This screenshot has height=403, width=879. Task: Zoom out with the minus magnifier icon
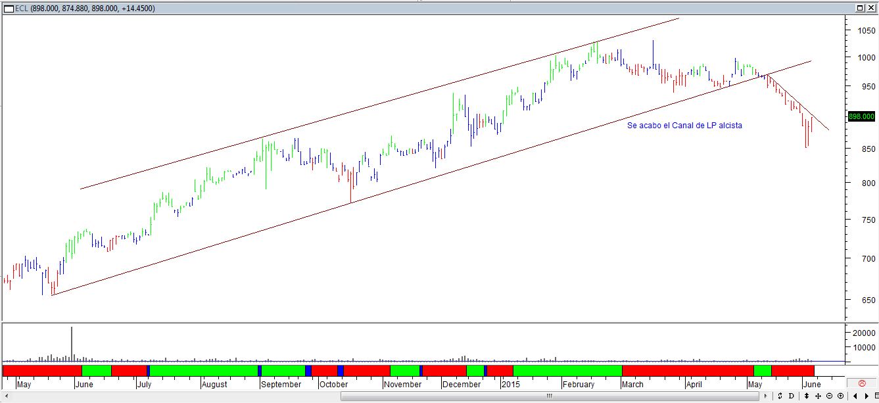[x=830, y=396]
